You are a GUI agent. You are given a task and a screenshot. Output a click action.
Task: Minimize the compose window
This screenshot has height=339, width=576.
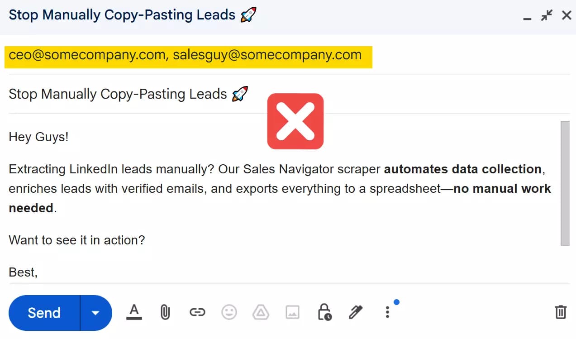coord(527,17)
